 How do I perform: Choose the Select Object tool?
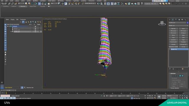[x=26, y=4]
